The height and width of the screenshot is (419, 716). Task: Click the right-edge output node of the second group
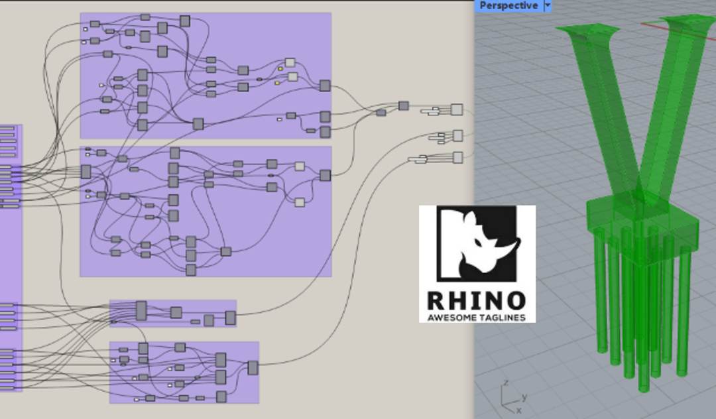pyautogui.click(x=325, y=175)
